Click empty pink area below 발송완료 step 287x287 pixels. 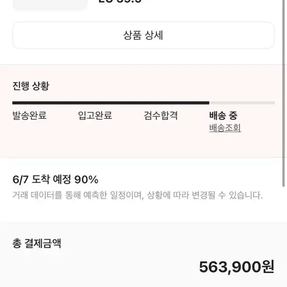tap(29, 139)
